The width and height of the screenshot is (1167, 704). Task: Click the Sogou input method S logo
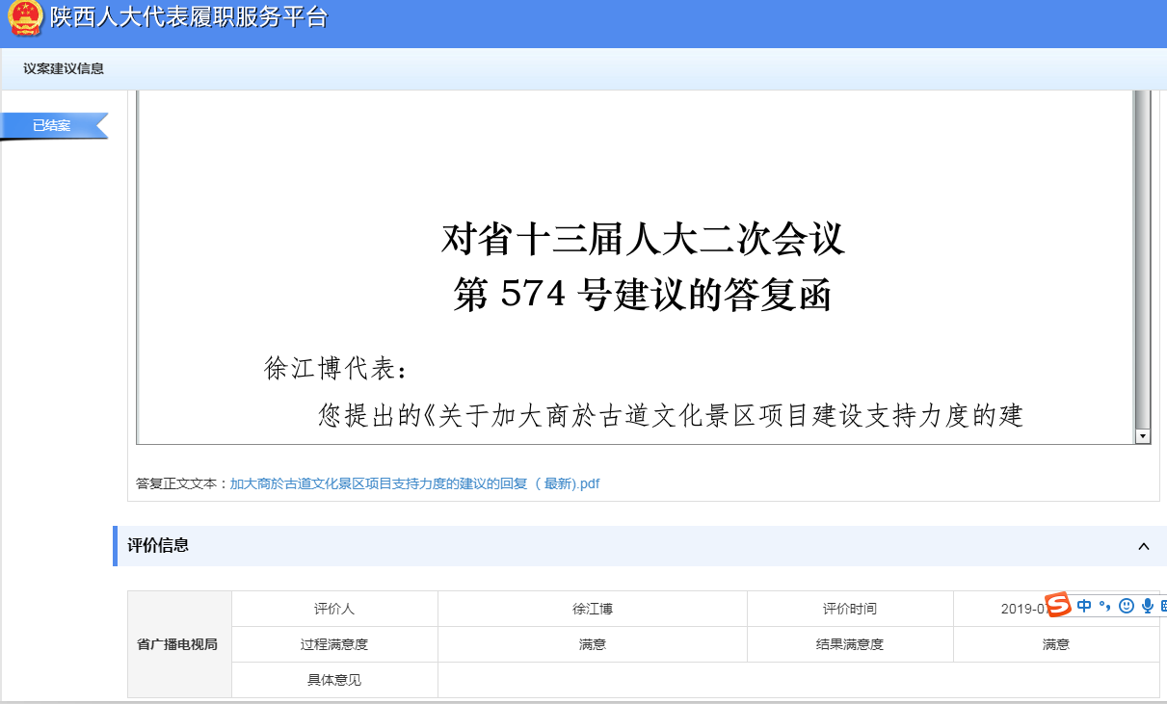pyautogui.click(x=1059, y=605)
